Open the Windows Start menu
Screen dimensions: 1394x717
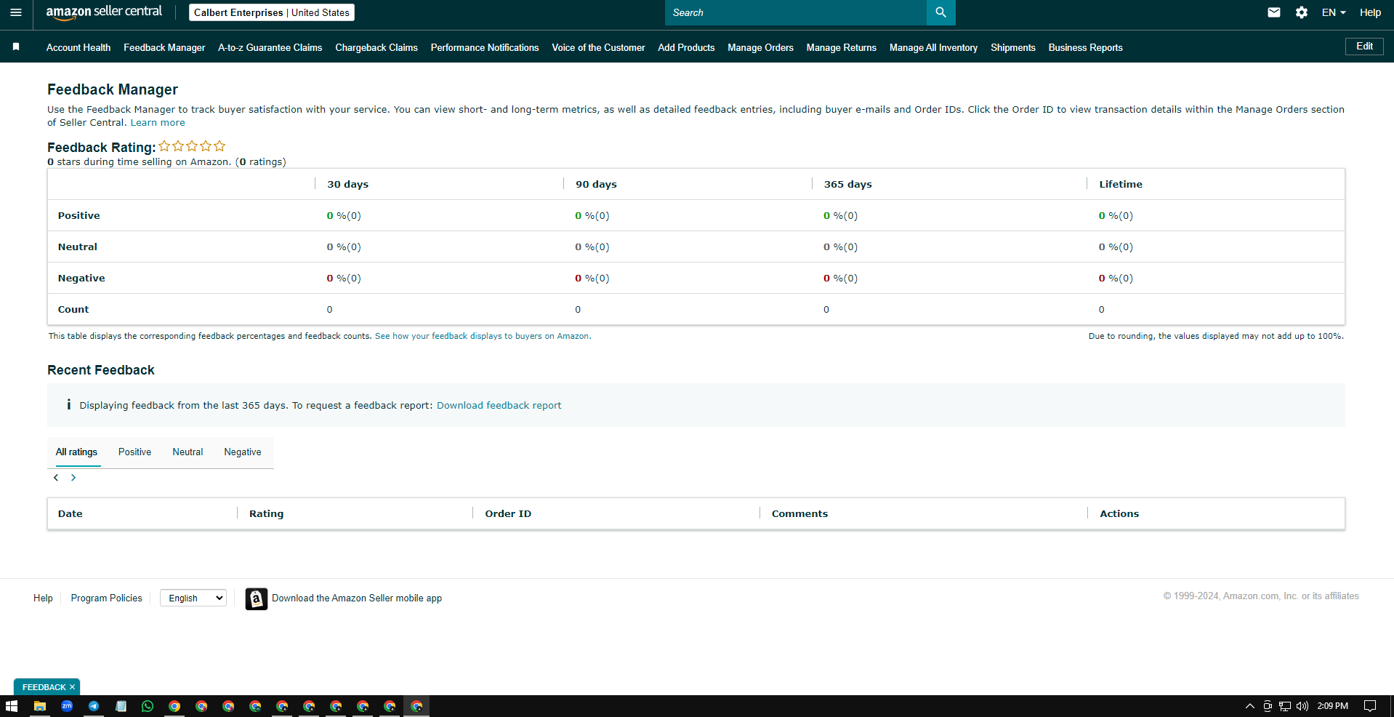coord(12,706)
